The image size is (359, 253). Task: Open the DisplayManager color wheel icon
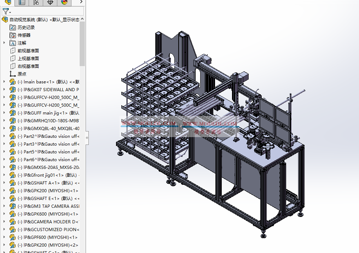pos(64,2)
